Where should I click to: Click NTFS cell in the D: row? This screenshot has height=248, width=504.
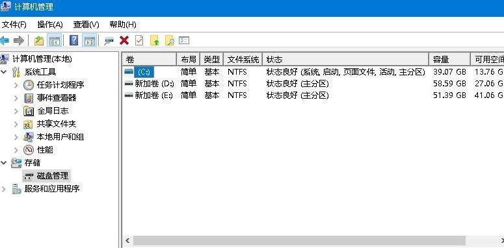click(237, 84)
